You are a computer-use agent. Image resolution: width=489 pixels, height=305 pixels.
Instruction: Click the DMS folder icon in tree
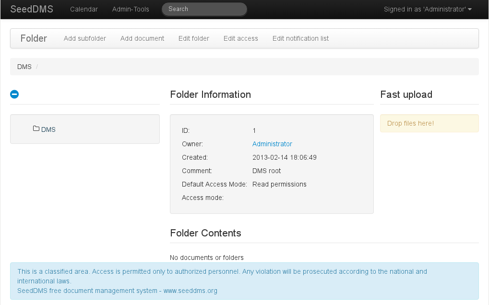pyautogui.click(x=36, y=129)
